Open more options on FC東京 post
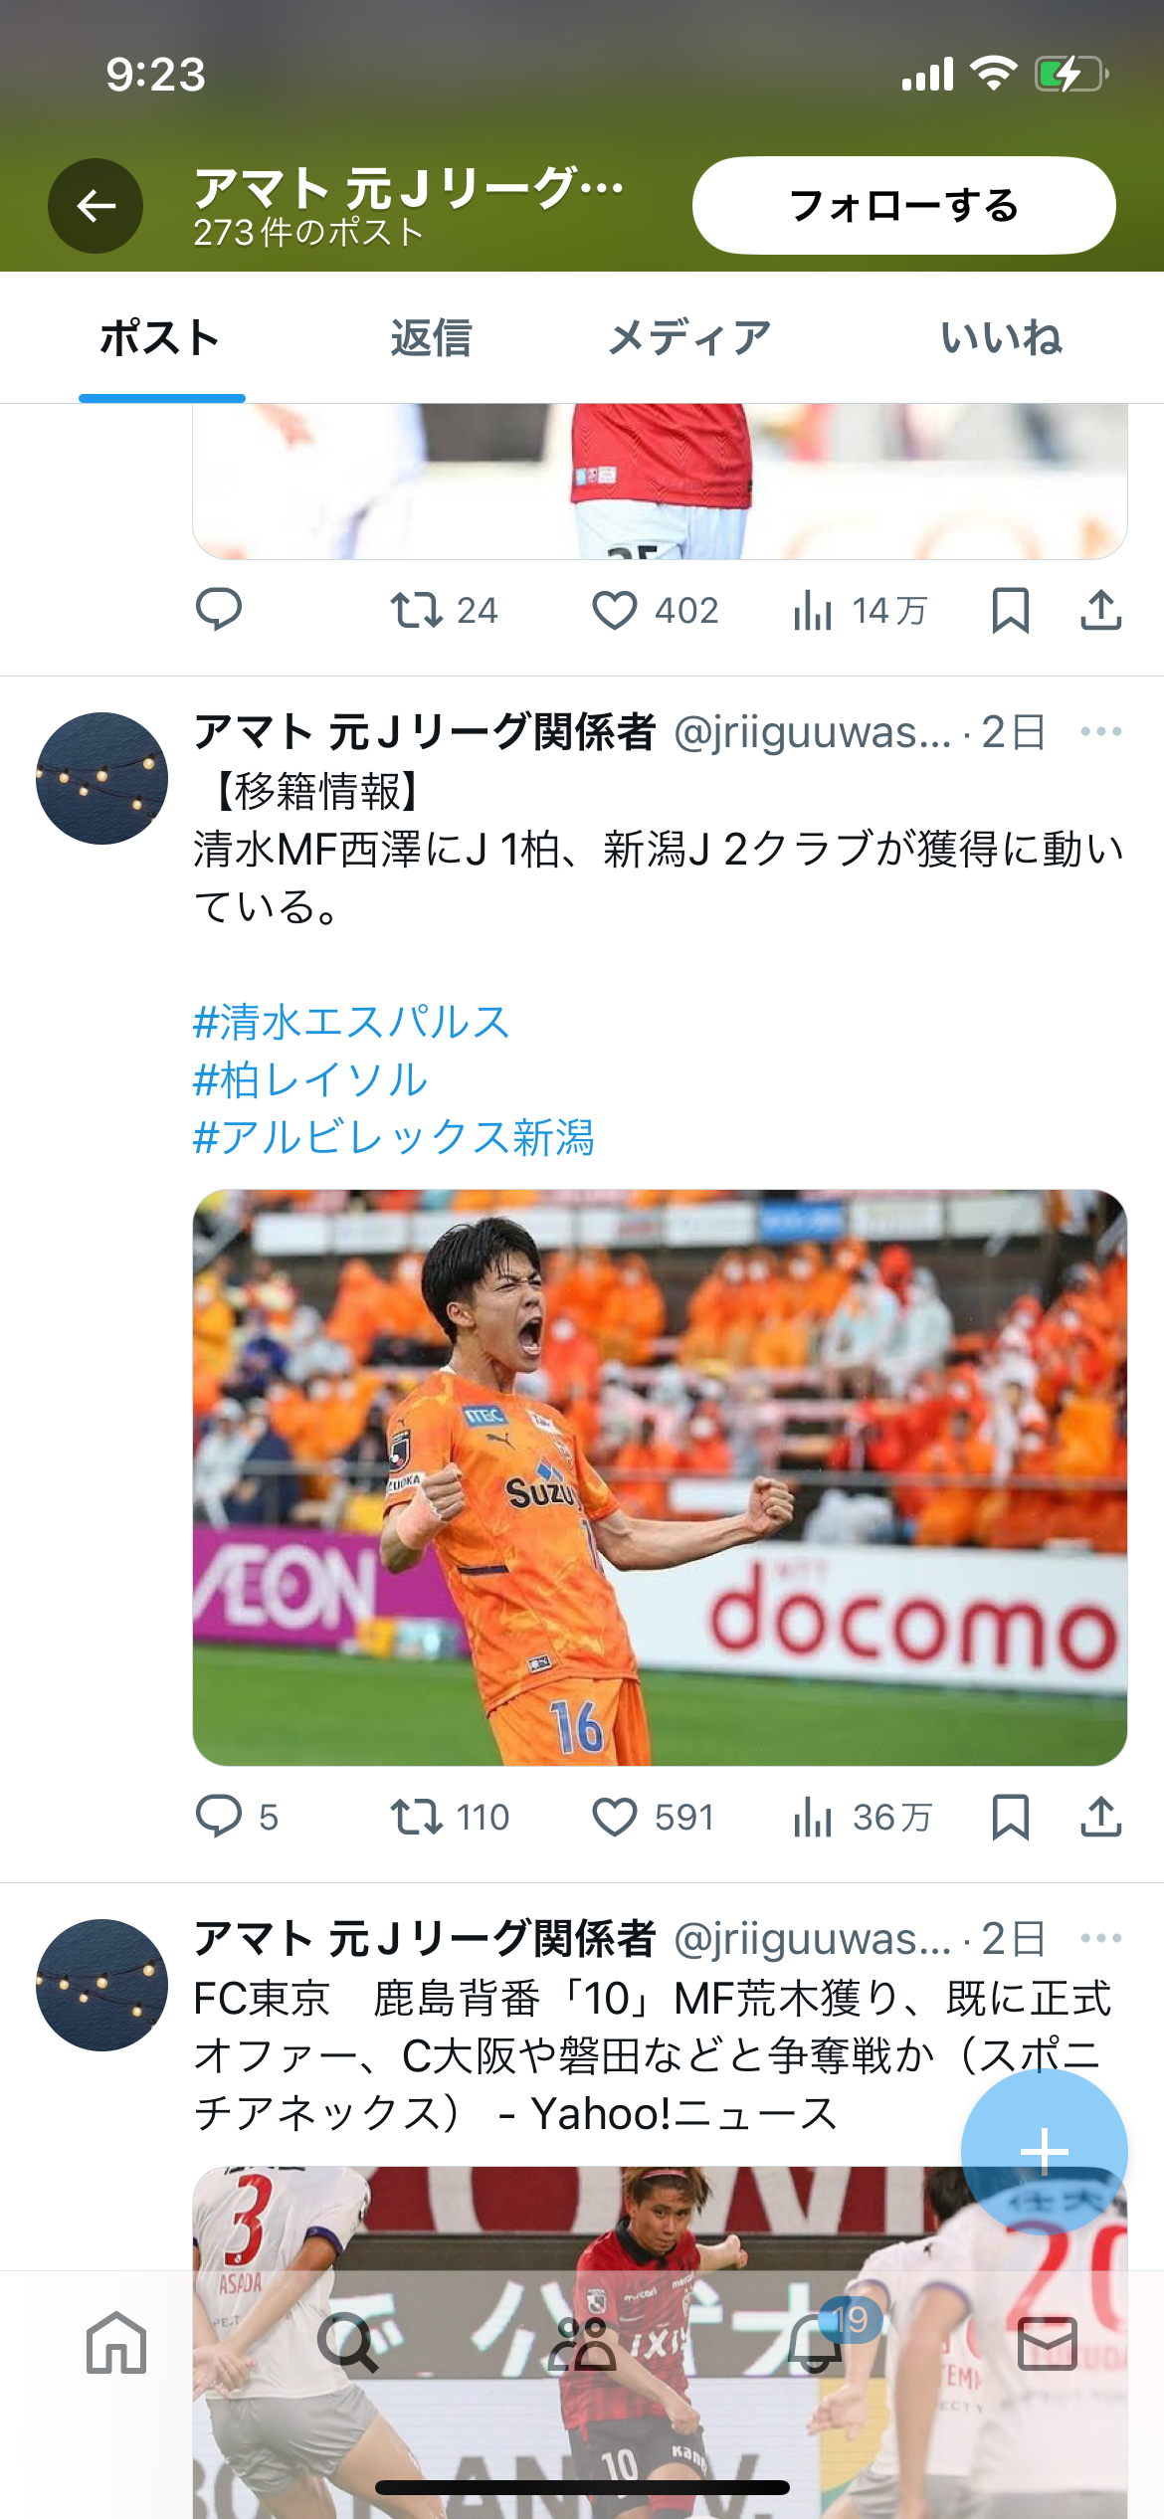This screenshot has height=2519, width=1164. (1100, 1938)
